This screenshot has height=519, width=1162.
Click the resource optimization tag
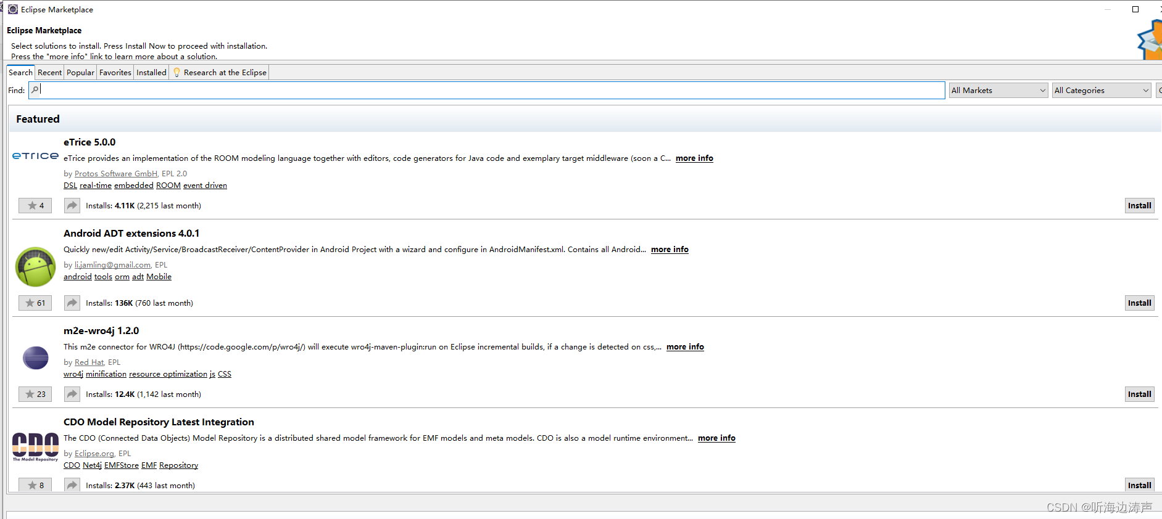pyautogui.click(x=168, y=374)
